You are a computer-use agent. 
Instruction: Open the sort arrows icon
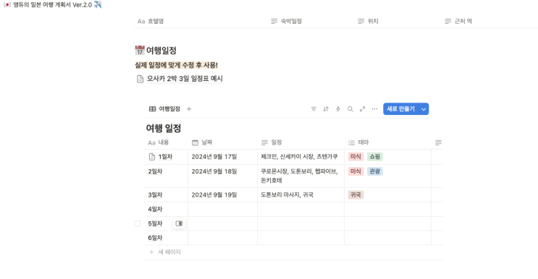coord(326,109)
